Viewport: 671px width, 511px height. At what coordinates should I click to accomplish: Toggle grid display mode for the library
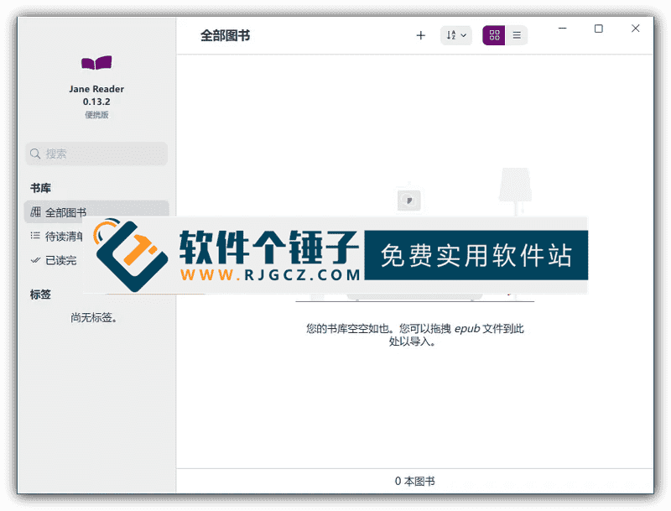click(x=494, y=34)
